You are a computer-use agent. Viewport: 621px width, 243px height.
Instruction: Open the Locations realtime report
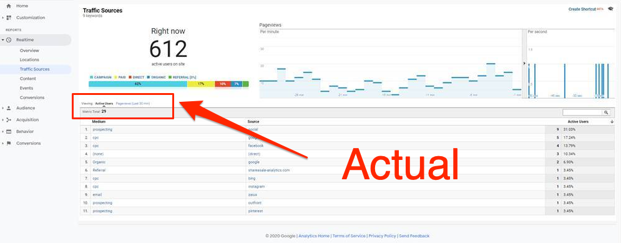tap(29, 60)
